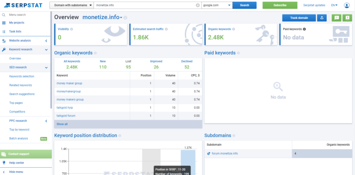Open Related keywords menu item
The image size is (355, 175).
[21, 85]
